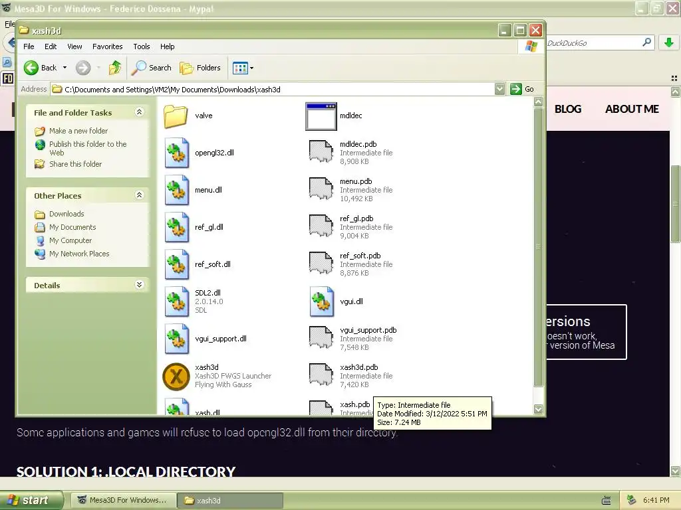
Task: Go to My Computer
Action: pyautogui.click(x=70, y=240)
